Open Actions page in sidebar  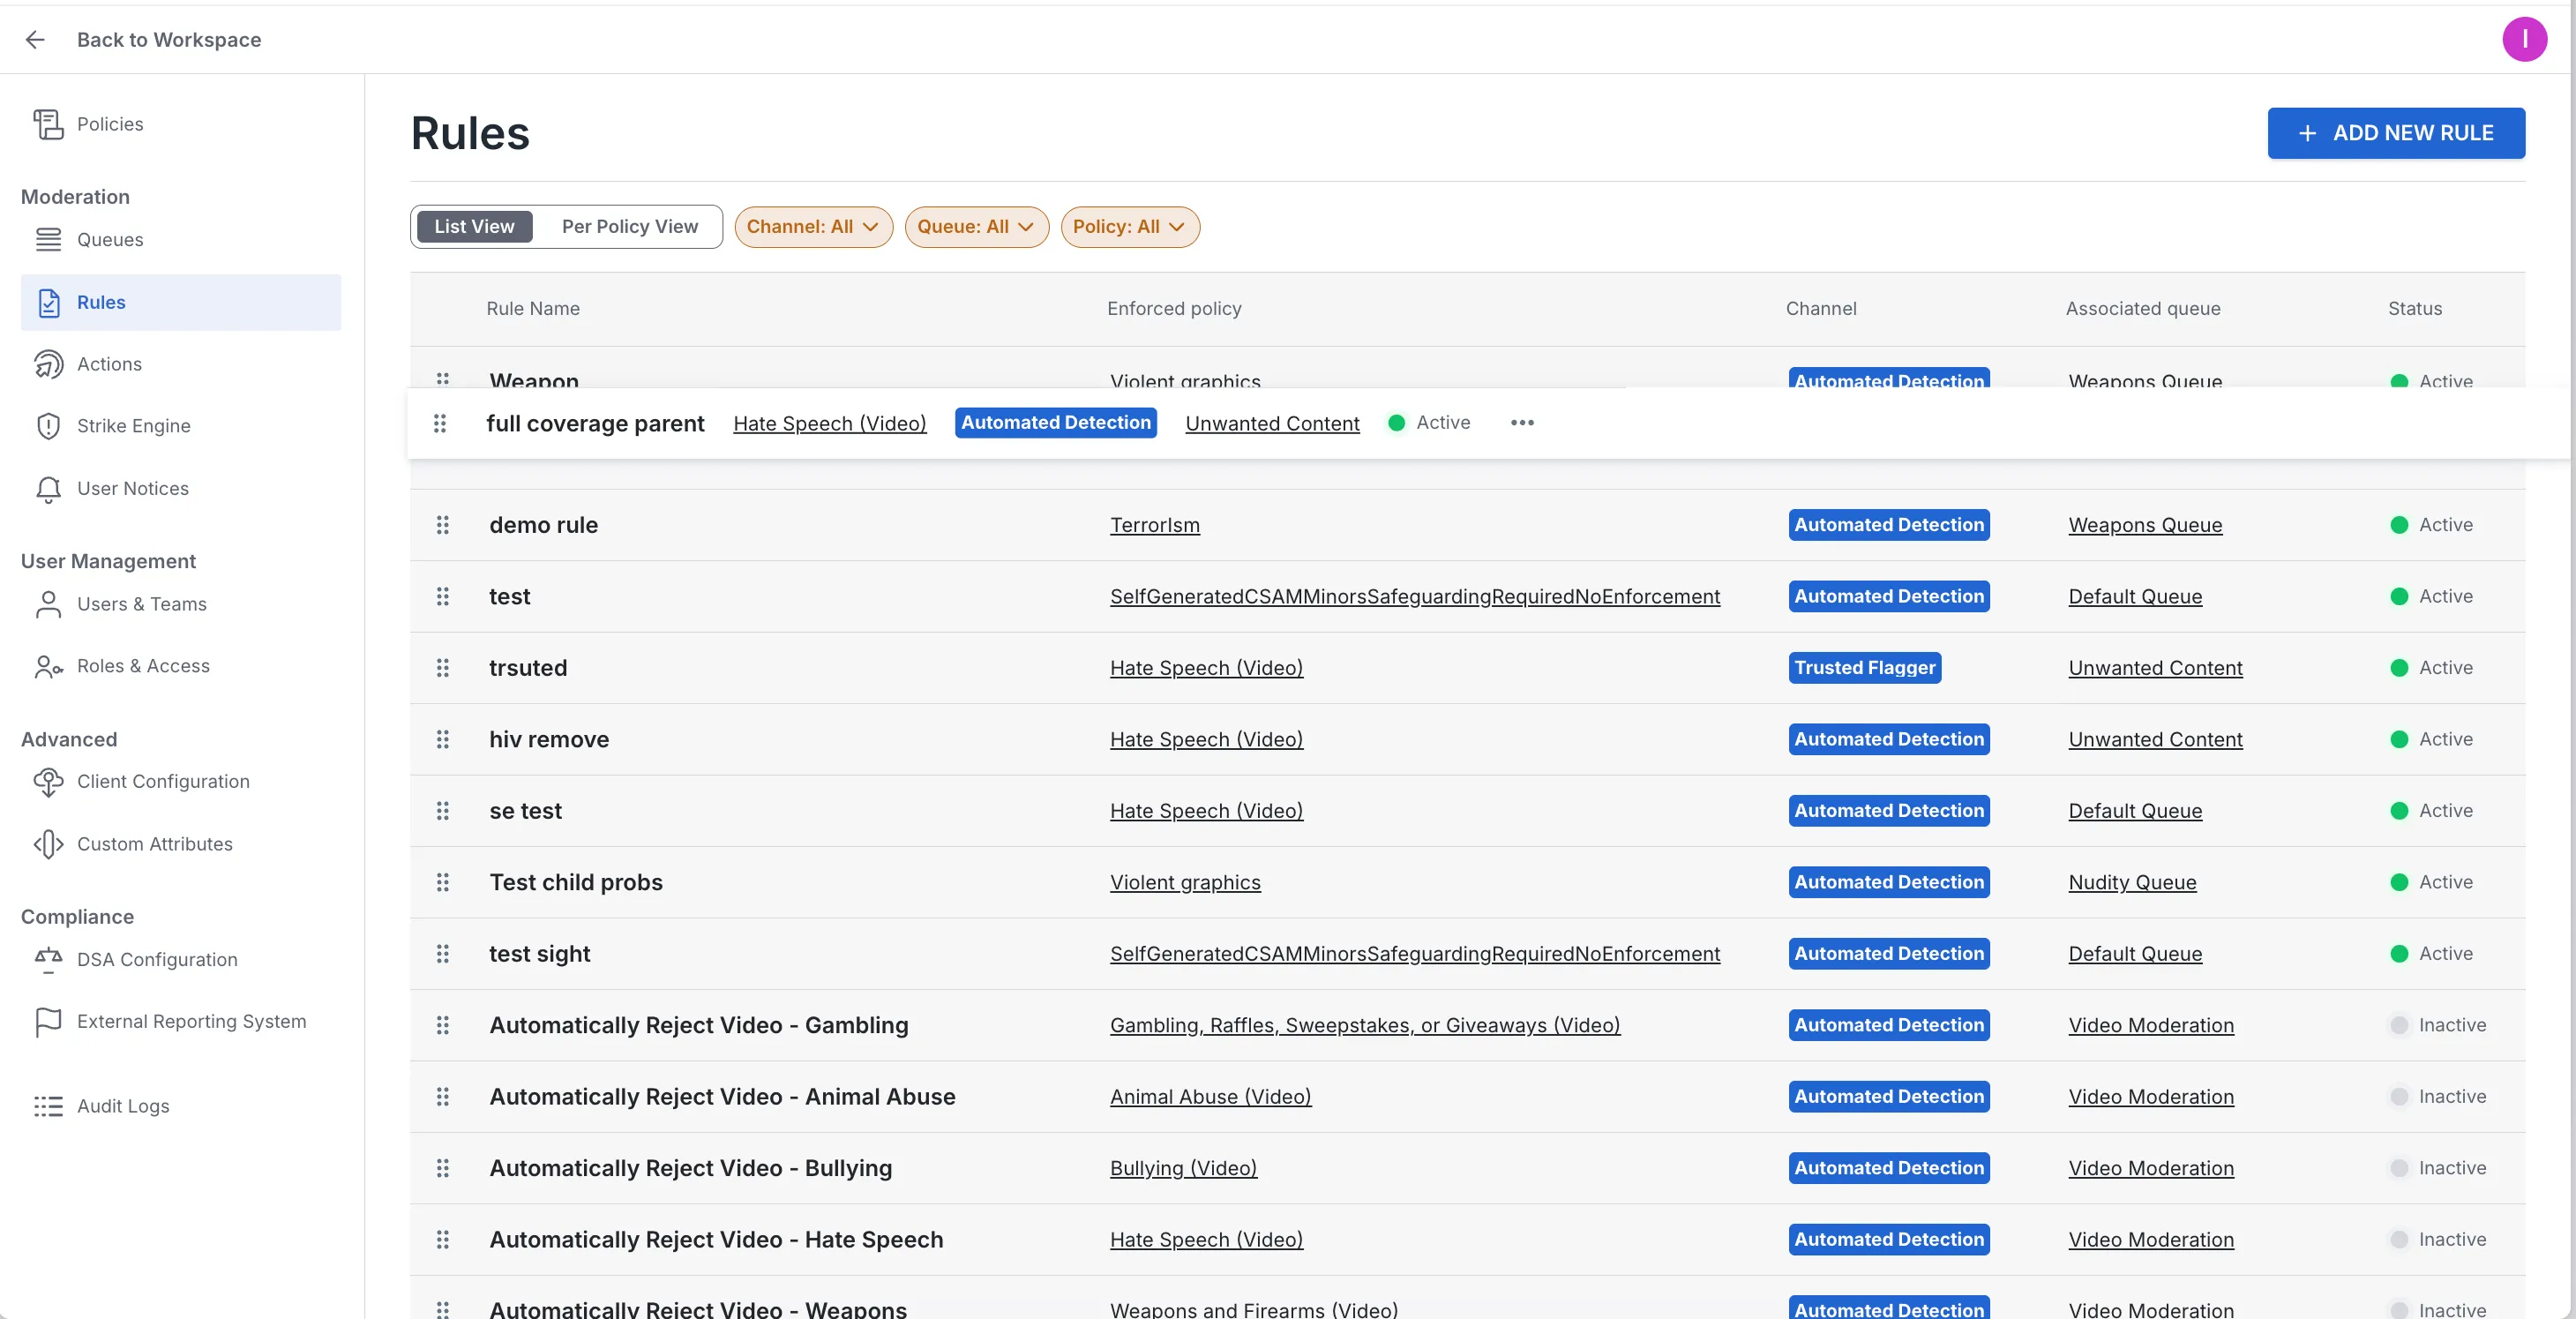(x=109, y=364)
